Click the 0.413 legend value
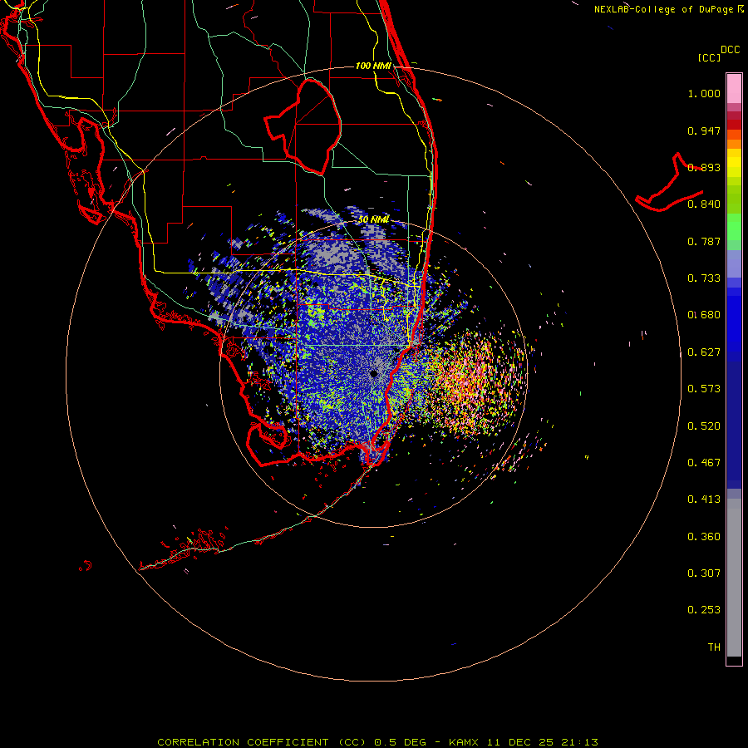Viewport: 748px width, 748px height. point(704,499)
